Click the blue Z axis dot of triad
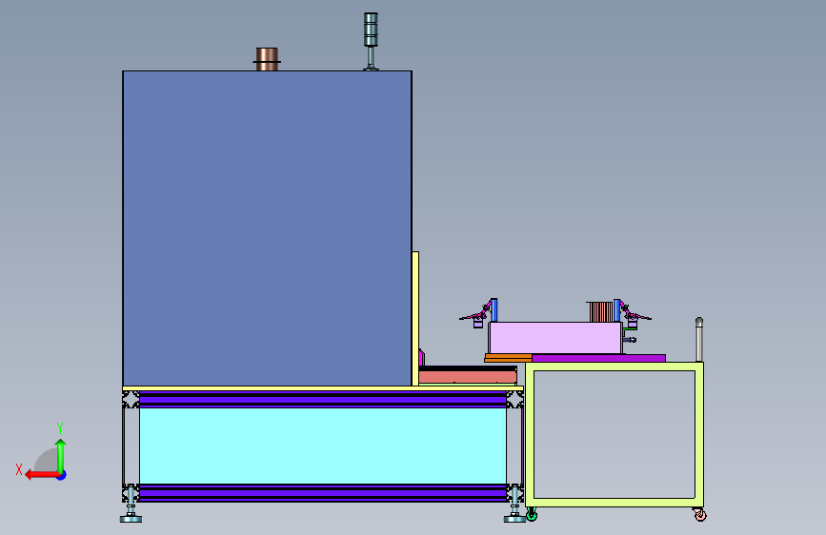The image size is (826, 535). pyautogui.click(x=62, y=475)
